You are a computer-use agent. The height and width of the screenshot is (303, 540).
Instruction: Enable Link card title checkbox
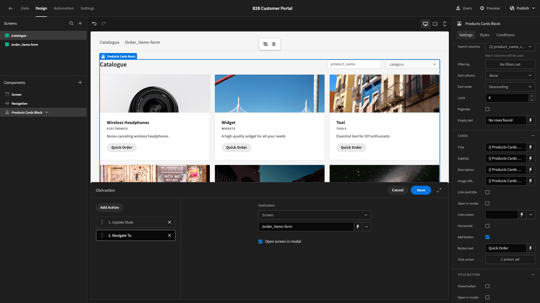click(487, 192)
